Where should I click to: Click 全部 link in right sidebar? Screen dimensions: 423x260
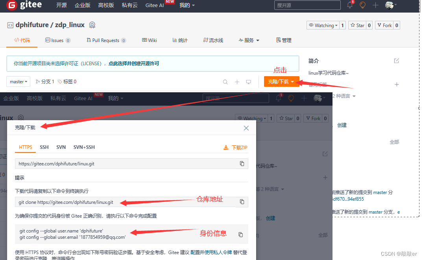[x=394, y=142]
